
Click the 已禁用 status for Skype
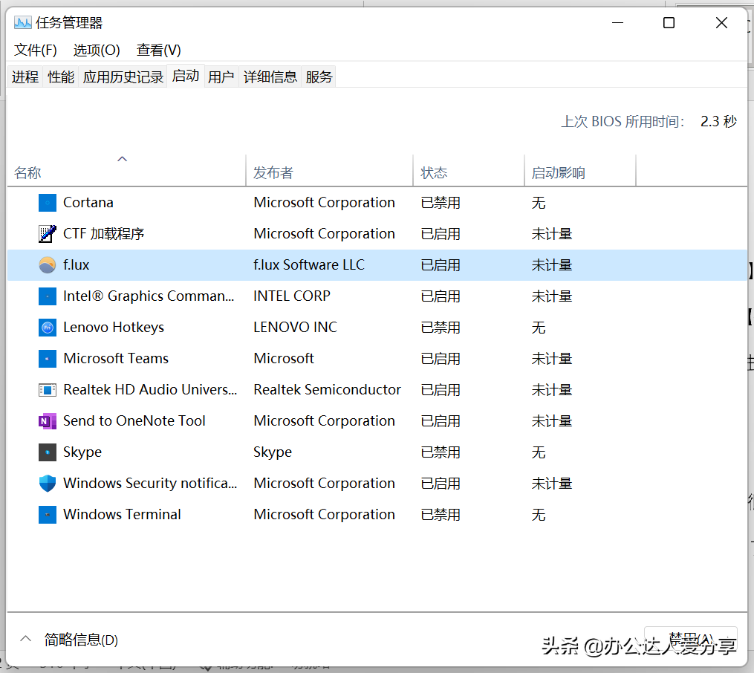click(441, 452)
